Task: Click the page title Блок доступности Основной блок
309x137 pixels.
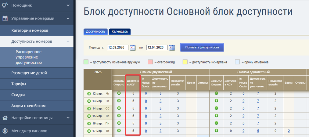Action: 188,12
